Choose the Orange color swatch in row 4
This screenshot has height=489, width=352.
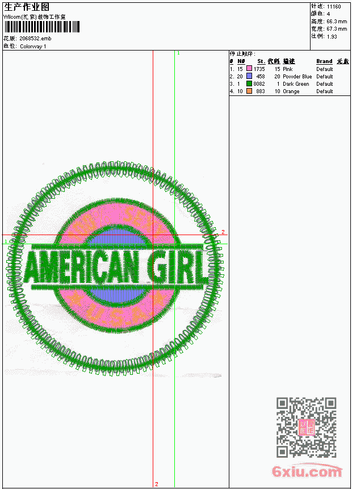click(249, 91)
